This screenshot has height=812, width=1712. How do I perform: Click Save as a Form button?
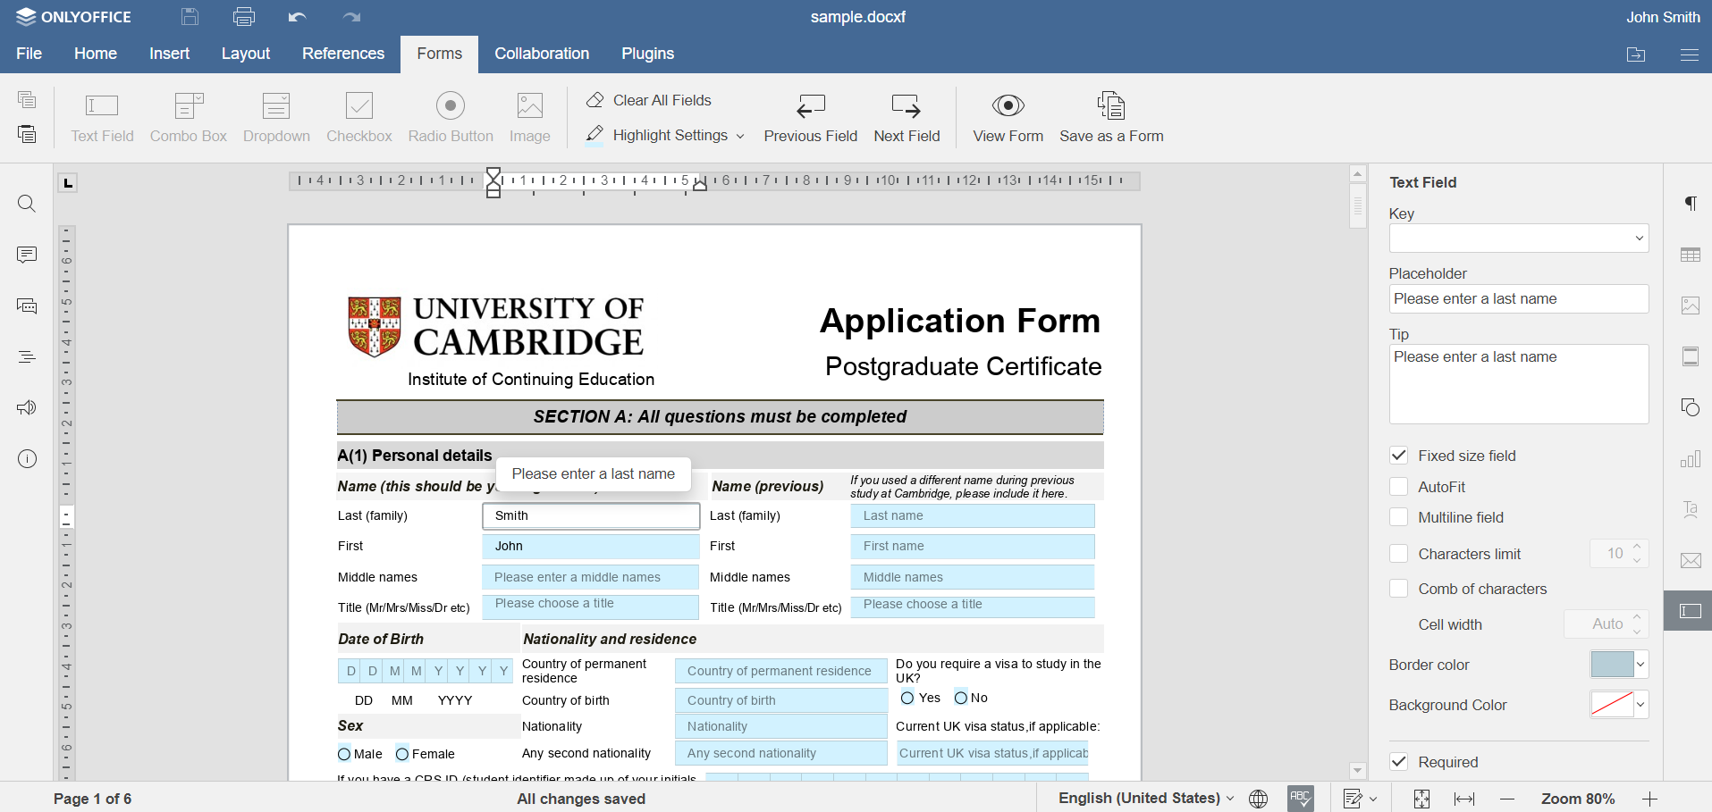1111,117
